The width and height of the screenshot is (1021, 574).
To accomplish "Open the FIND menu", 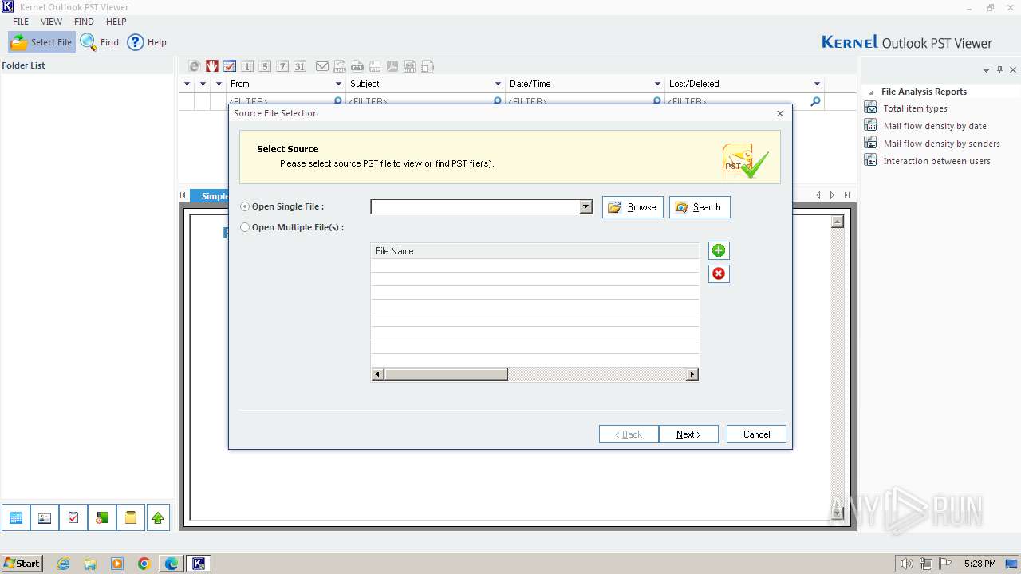I will tap(84, 22).
